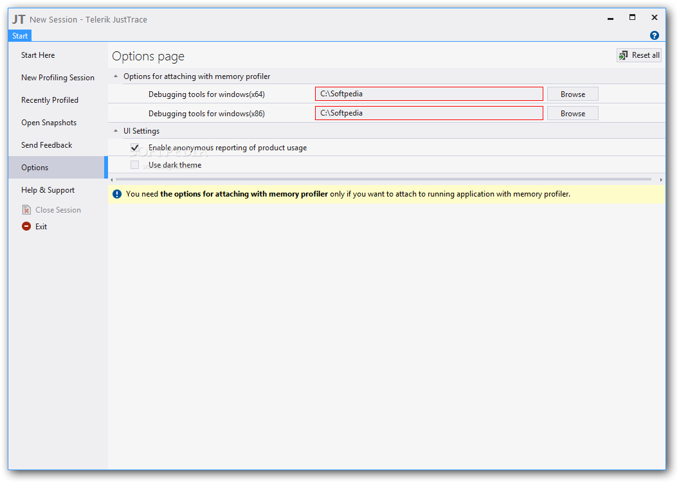Click the memory profiler notice text
The width and height of the screenshot is (679, 483).
(348, 194)
